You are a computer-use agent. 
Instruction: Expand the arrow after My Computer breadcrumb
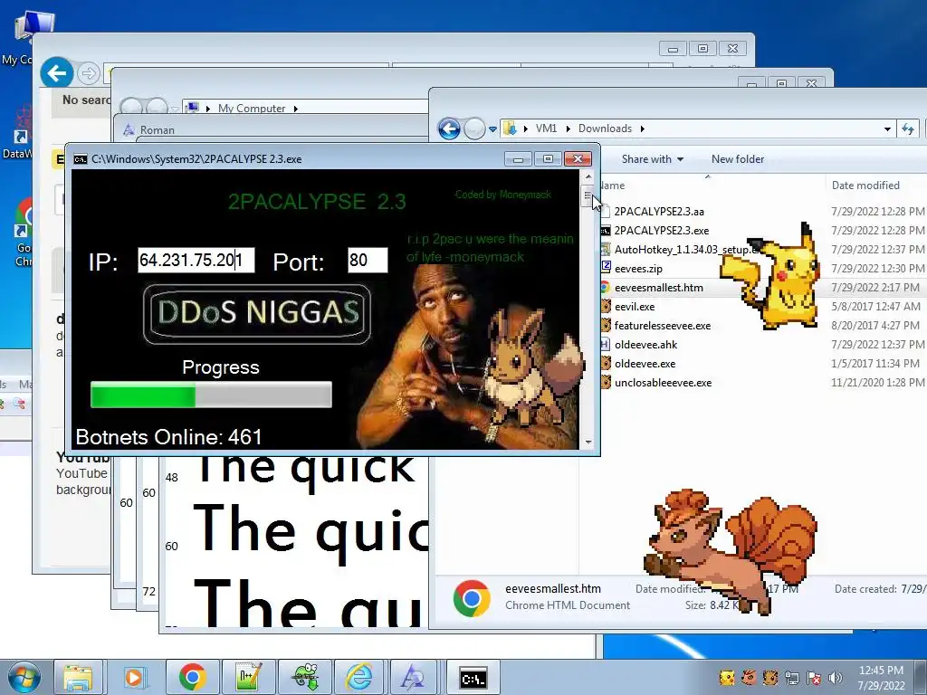(296, 109)
